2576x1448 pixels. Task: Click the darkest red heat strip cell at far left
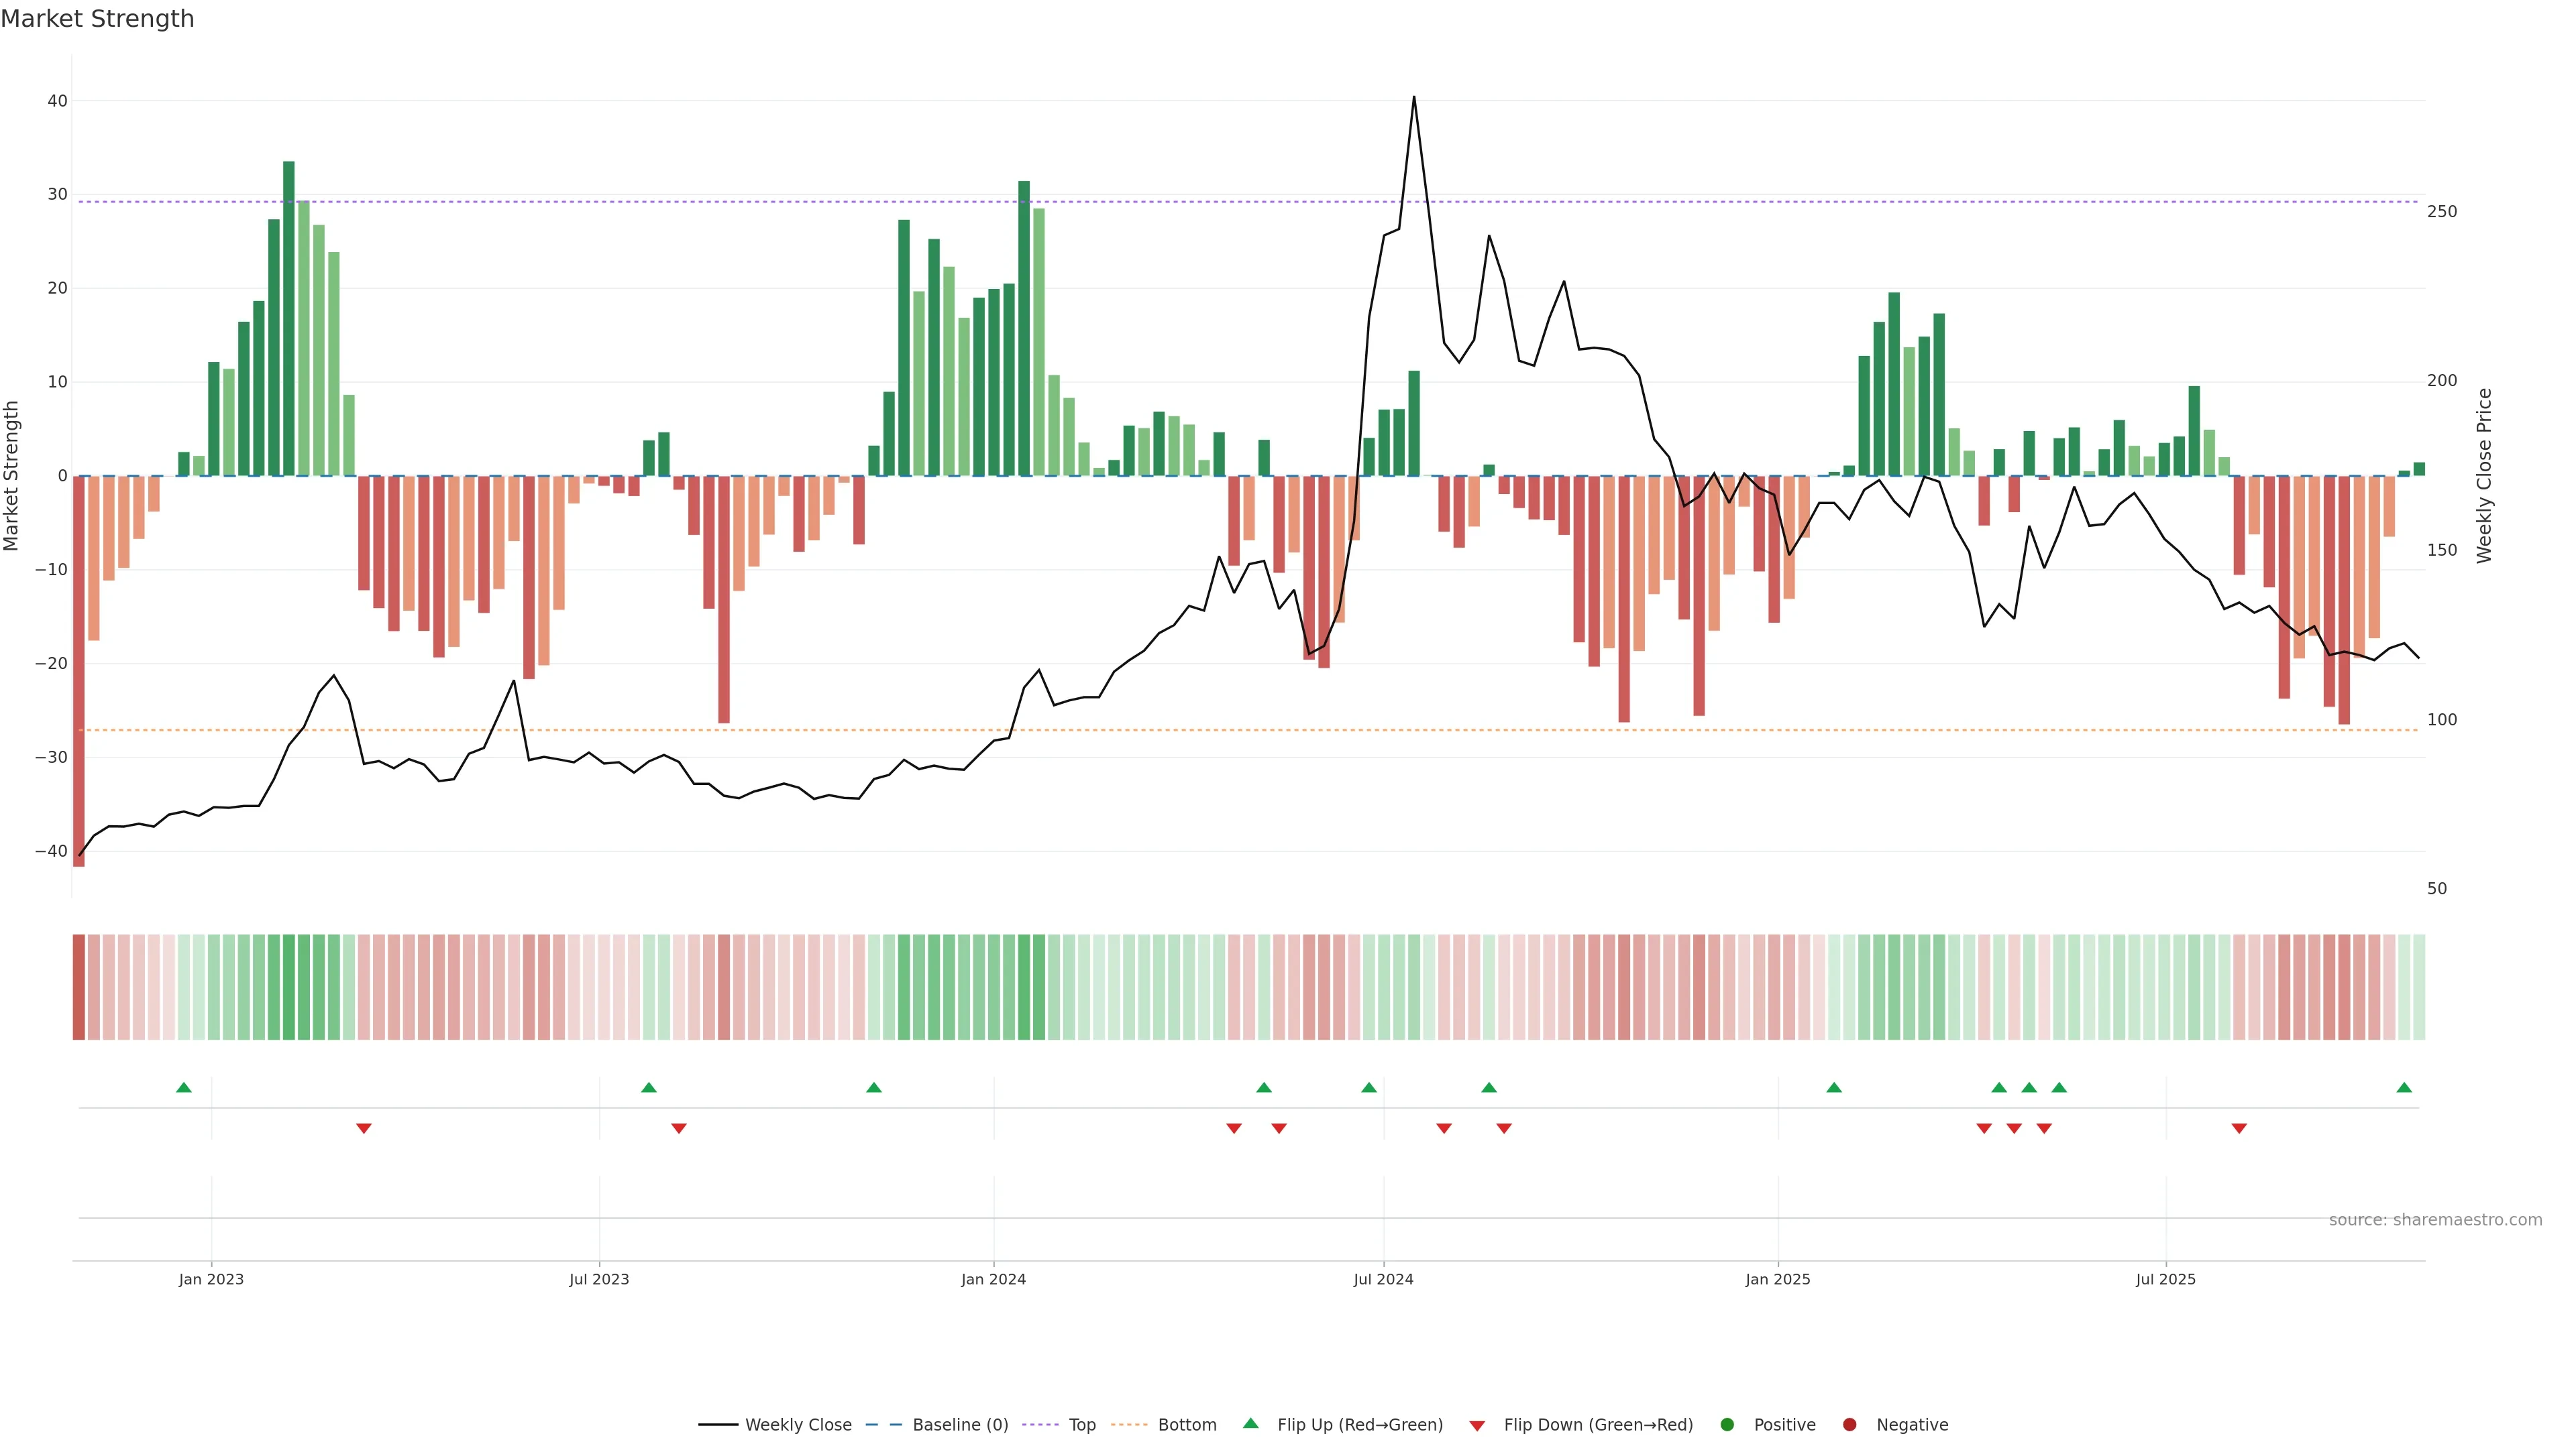(78, 987)
